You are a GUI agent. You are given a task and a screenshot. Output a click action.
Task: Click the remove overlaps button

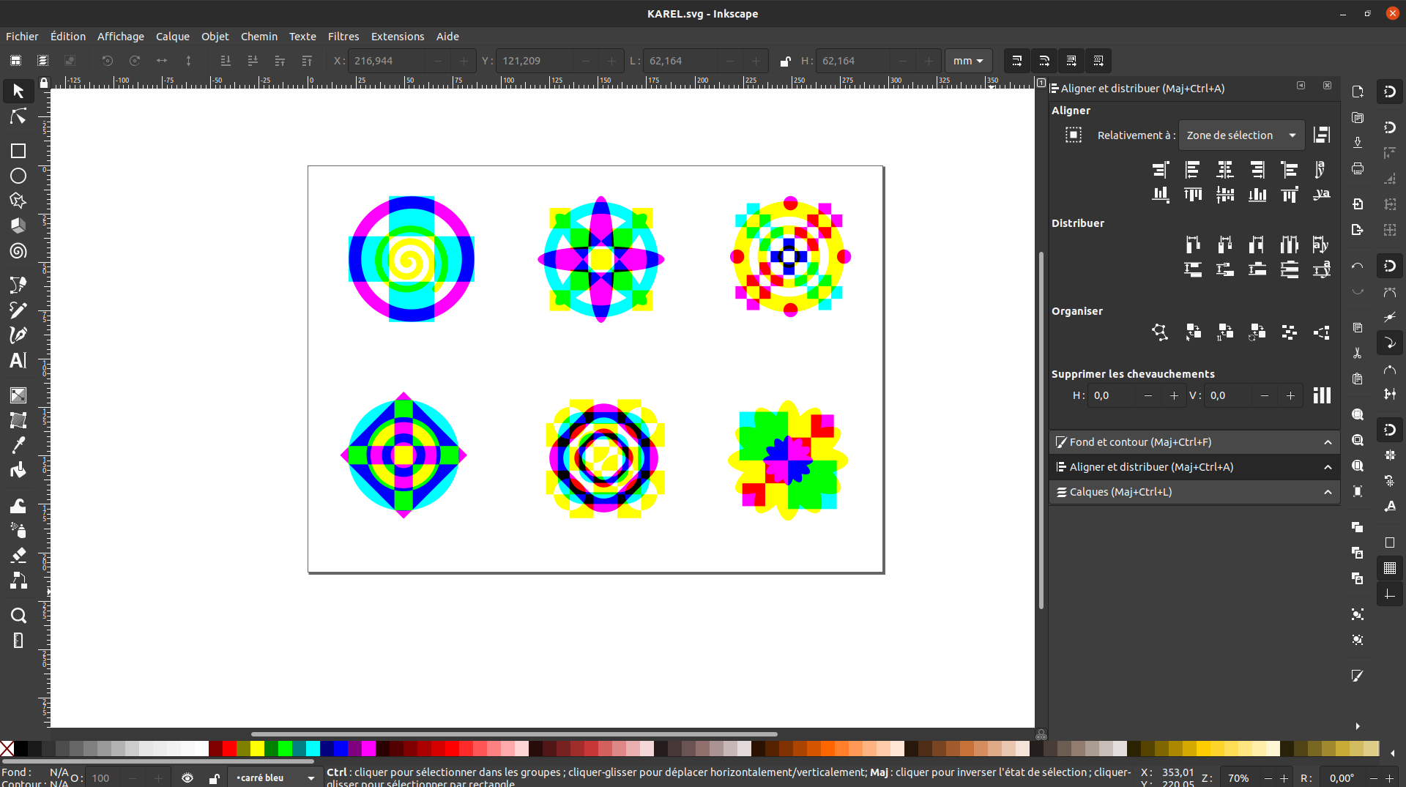point(1321,395)
